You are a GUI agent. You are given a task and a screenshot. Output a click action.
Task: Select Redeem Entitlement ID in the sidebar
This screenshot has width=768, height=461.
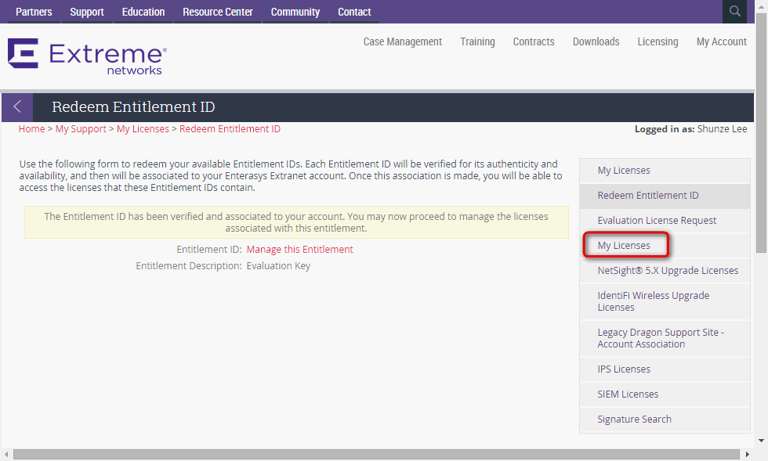pyautogui.click(x=665, y=195)
